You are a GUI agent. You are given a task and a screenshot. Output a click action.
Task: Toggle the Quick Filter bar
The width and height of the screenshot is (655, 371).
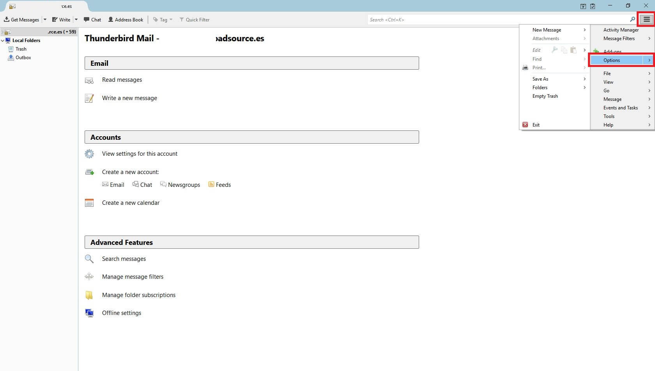click(194, 19)
